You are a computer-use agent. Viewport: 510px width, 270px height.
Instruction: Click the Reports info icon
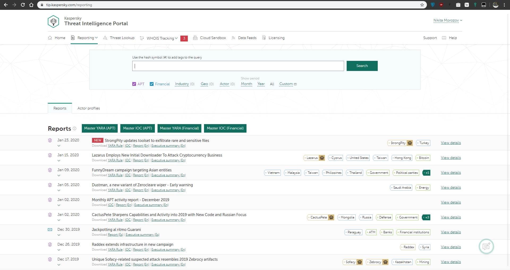tap(74, 129)
